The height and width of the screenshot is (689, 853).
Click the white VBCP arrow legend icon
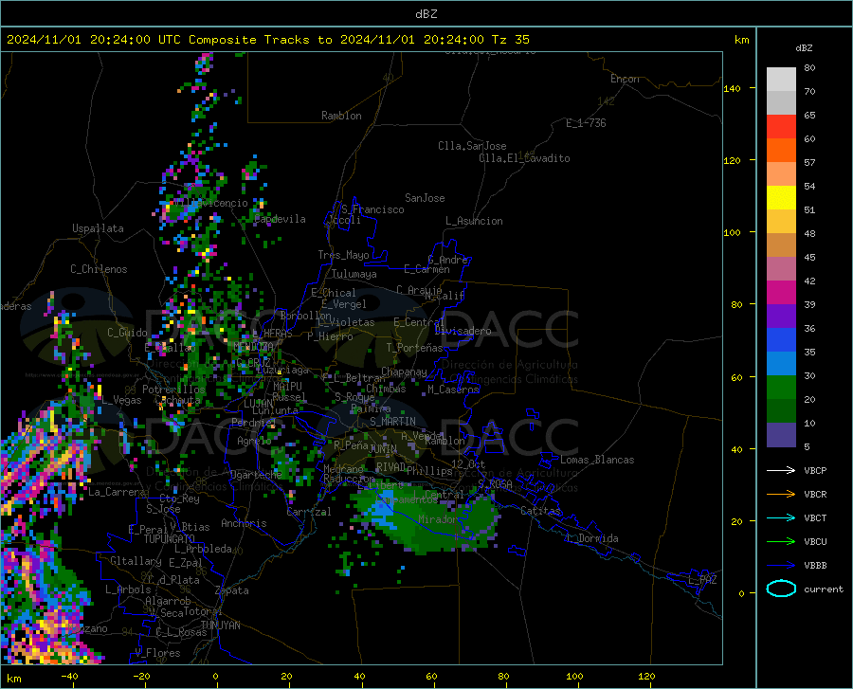point(781,470)
